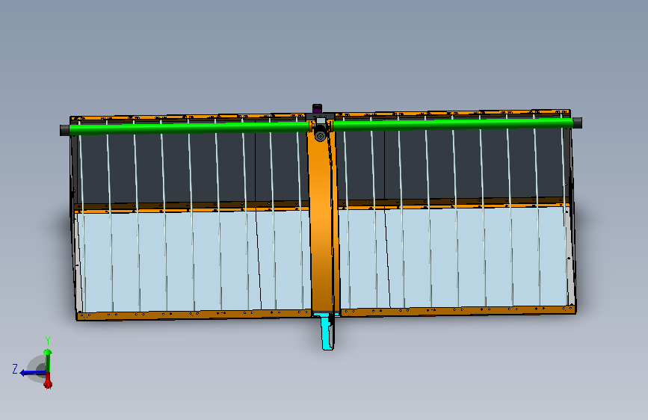Select the right light-blue lower panel

pyautogui.click(x=454, y=256)
